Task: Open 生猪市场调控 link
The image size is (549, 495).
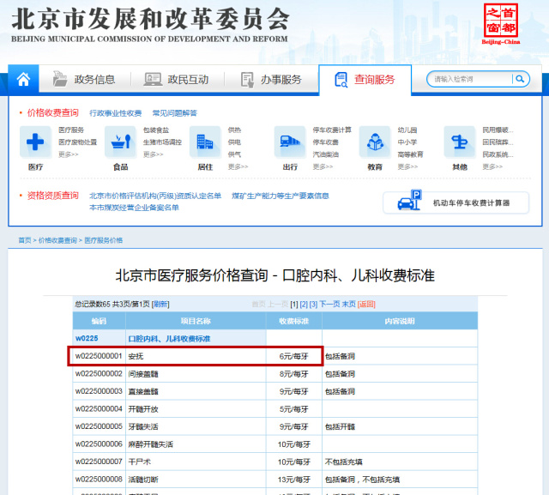Action: [x=162, y=142]
